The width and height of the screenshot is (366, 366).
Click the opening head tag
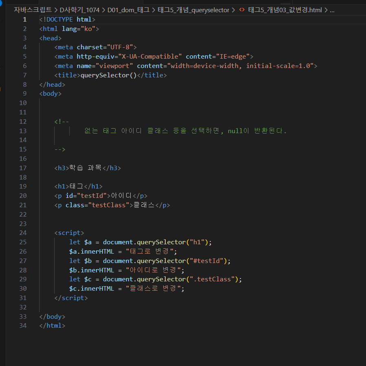click(x=50, y=38)
